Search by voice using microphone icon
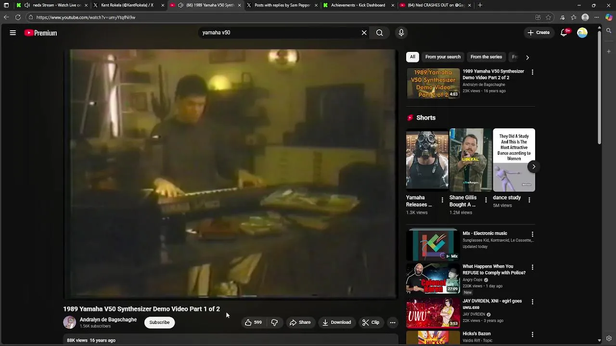The image size is (616, 346). pos(401,33)
